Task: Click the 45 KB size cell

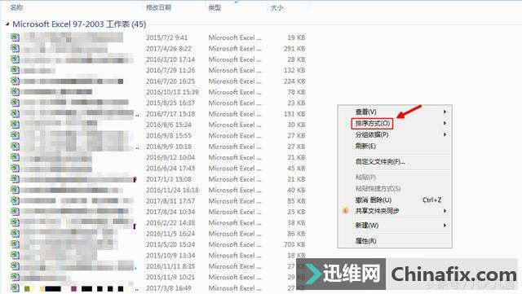Action: pyautogui.click(x=296, y=168)
